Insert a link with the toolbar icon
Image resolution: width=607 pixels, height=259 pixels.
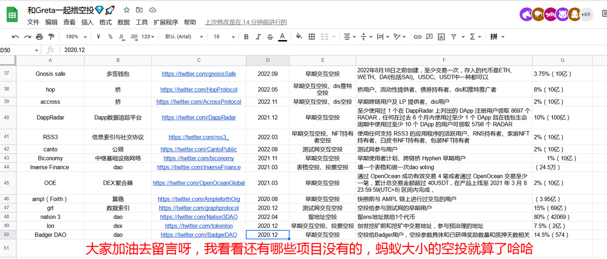[417, 37]
